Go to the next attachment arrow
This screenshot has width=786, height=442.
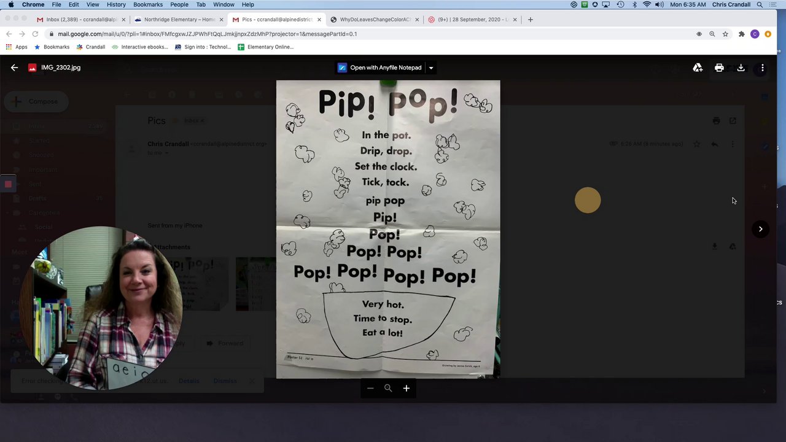(760, 229)
